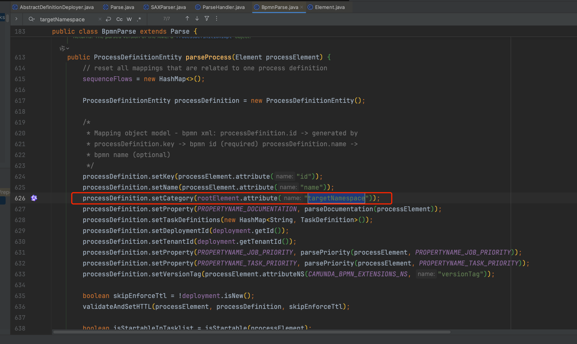Open the search history magnifier dropdown
577x344 pixels.
pos(31,19)
